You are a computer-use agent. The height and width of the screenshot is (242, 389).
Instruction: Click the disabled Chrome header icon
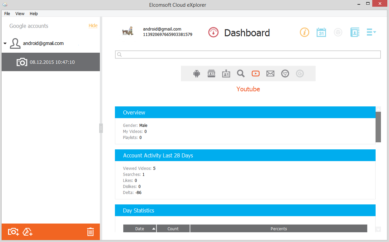coord(338,32)
